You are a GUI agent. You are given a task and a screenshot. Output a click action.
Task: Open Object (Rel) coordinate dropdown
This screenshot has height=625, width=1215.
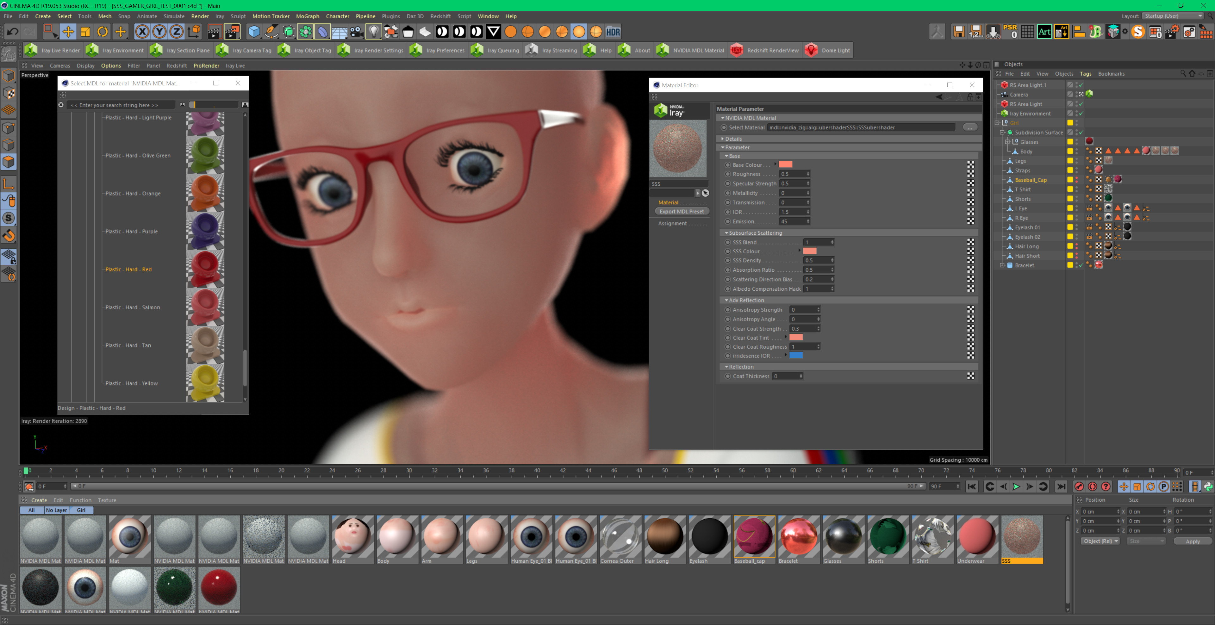pyautogui.click(x=1100, y=541)
